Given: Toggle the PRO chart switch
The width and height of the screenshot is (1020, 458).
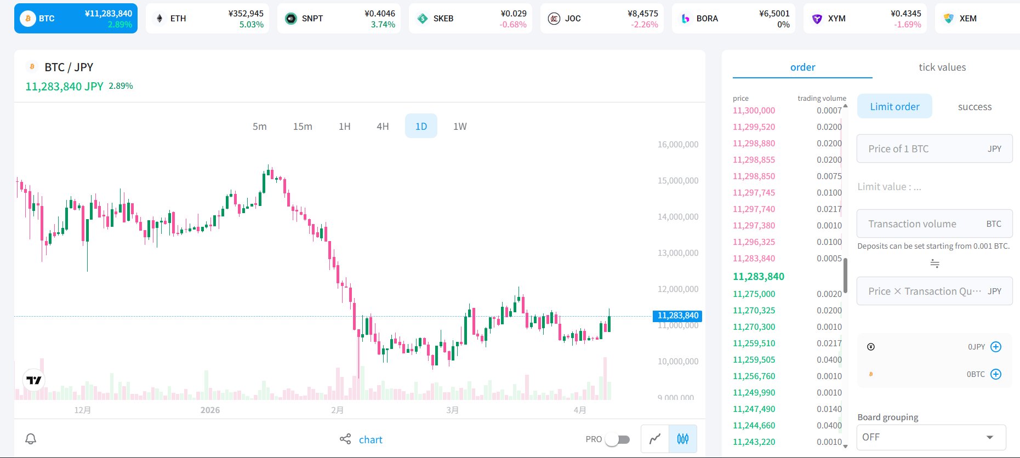Looking at the screenshot, I should (617, 439).
